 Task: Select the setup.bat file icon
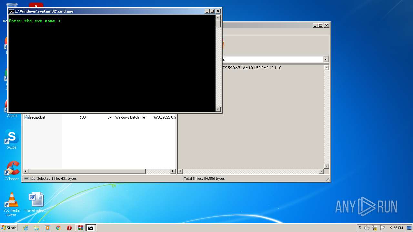[27, 117]
